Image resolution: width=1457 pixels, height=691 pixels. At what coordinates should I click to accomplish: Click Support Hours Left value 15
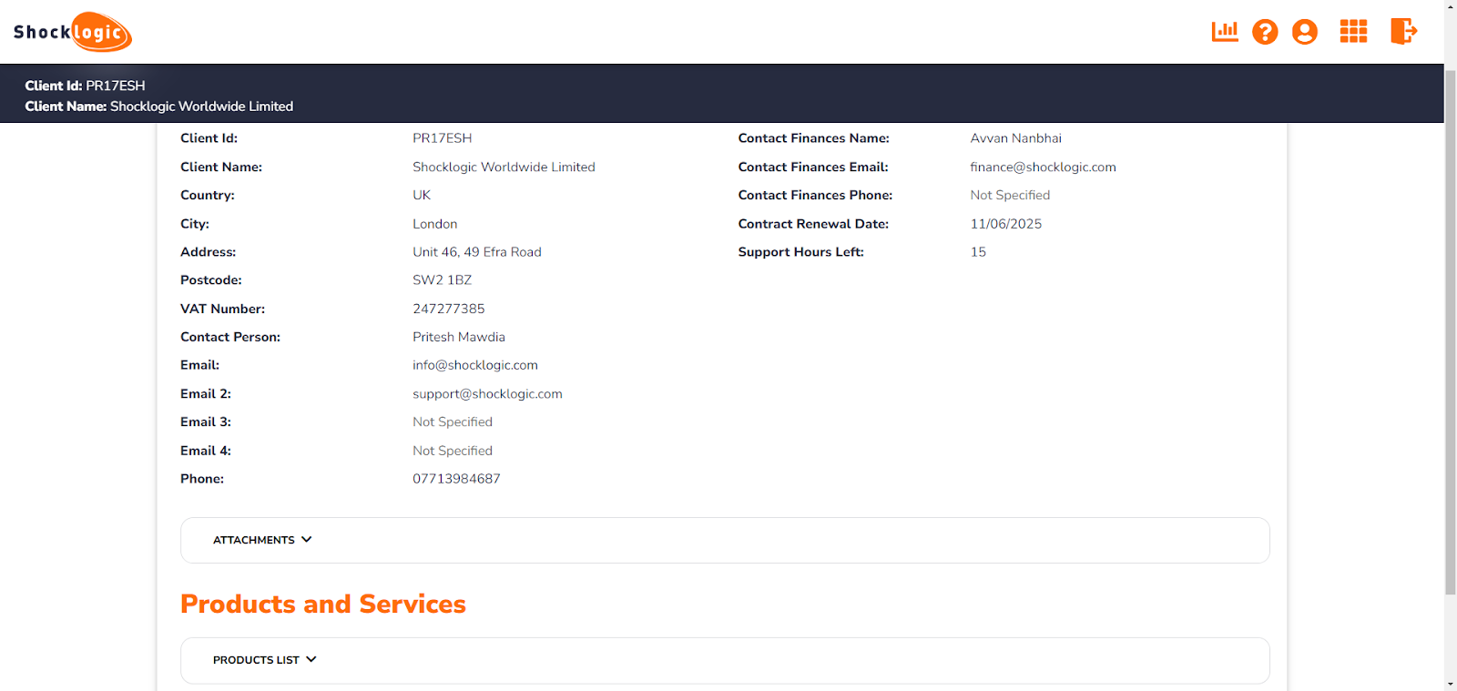(x=978, y=252)
